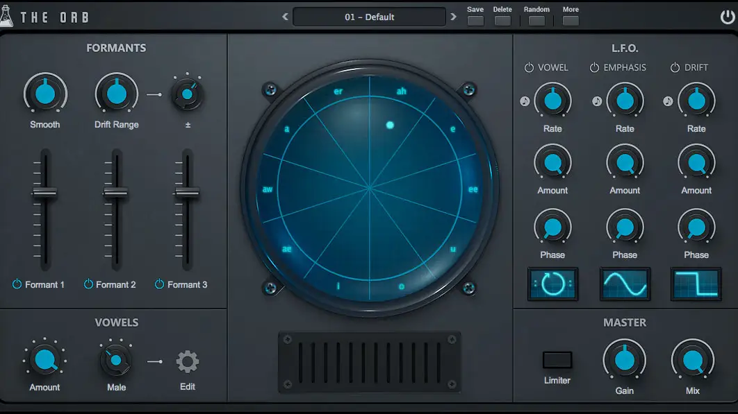Open the vowel Edit gear icon
The image size is (738, 414).
(x=187, y=361)
